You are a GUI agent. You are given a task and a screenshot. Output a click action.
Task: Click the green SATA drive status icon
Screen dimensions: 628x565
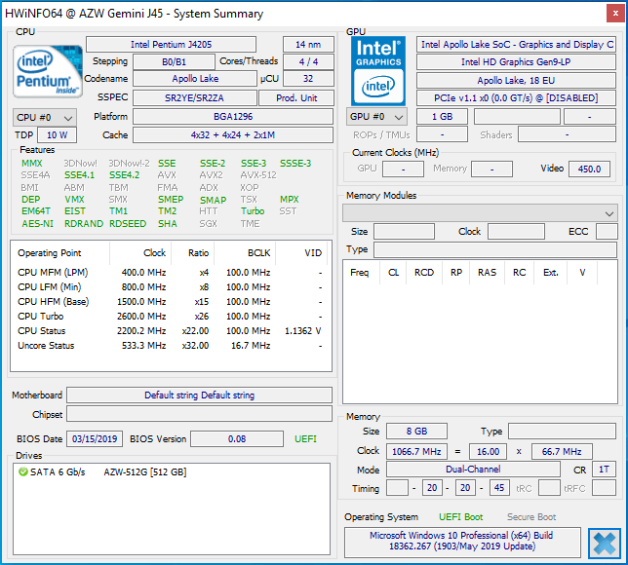[x=22, y=471]
